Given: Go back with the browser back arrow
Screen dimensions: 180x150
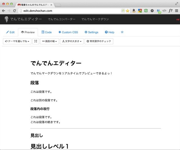Looking at the screenshot, I should [4, 11].
